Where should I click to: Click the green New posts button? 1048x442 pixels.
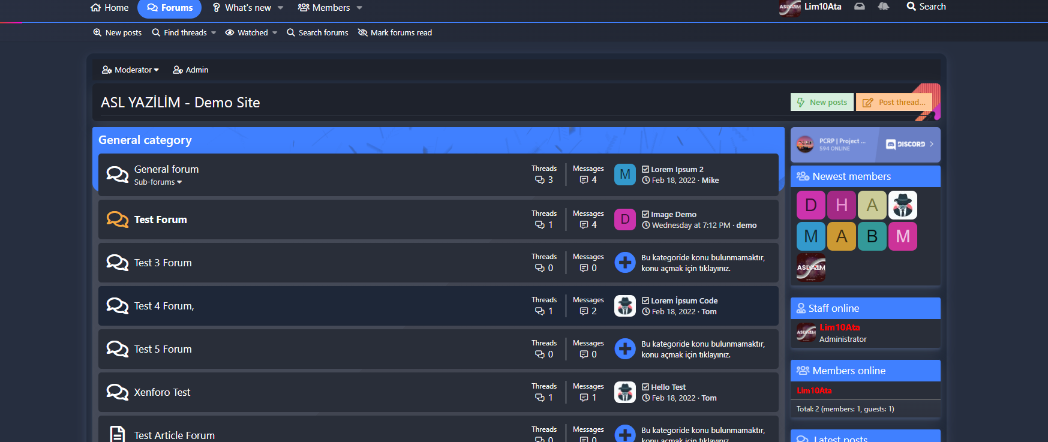tap(822, 103)
